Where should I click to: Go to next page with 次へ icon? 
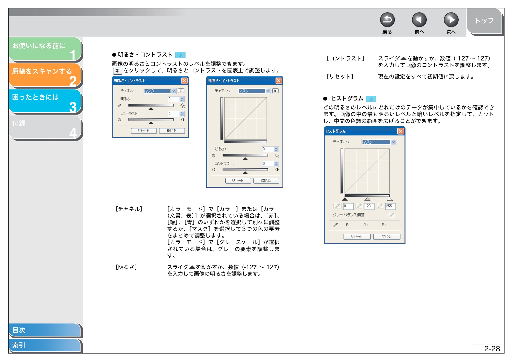[x=451, y=20]
